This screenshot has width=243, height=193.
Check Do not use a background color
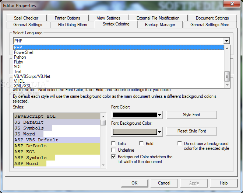(180, 143)
